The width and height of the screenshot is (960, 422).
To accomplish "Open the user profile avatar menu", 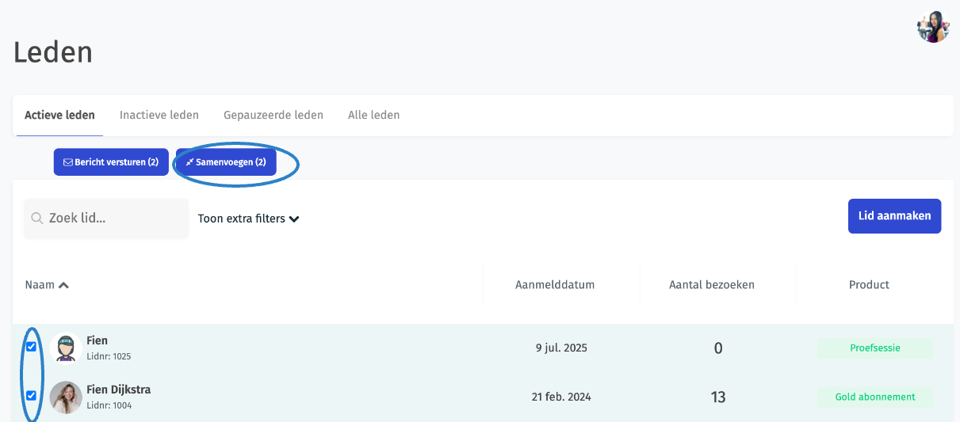I will click(x=933, y=26).
